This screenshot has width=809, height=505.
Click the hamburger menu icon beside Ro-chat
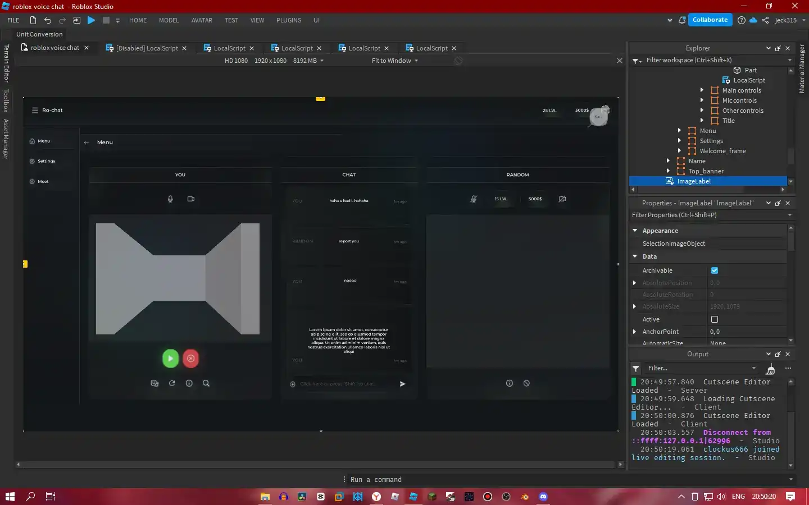(x=35, y=110)
